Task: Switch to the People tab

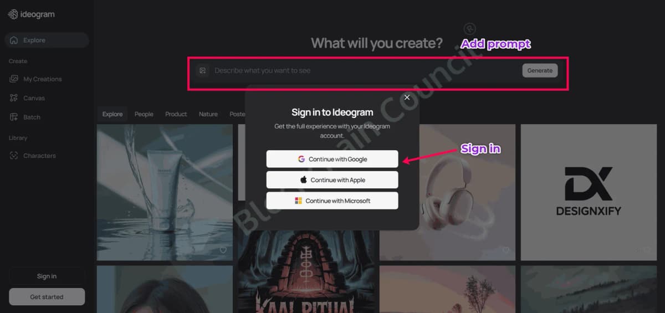Action: pos(144,114)
